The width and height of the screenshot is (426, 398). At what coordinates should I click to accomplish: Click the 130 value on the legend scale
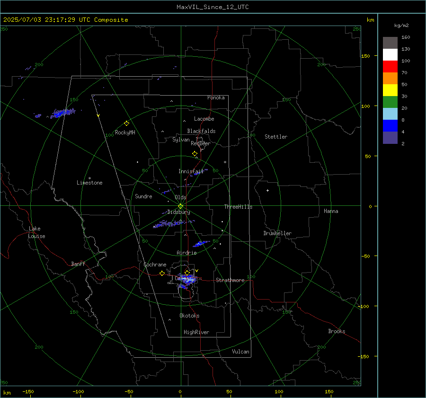pos(406,49)
